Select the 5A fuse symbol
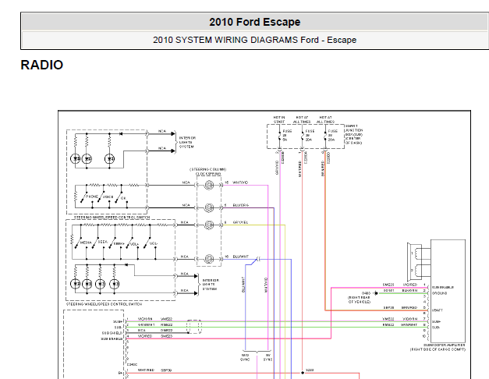 pyautogui.click(x=279, y=136)
